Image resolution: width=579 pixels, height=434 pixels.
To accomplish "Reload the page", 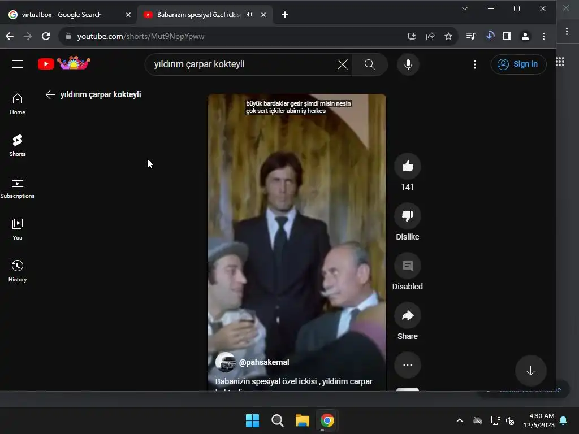I will pyautogui.click(x=46, y=36).
